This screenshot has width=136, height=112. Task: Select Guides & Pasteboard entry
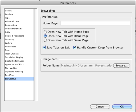tap(19, 36)
